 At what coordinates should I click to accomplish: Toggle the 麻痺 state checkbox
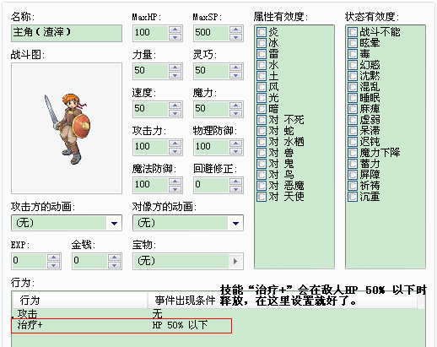pyautogui.click(x=353, y=109)
